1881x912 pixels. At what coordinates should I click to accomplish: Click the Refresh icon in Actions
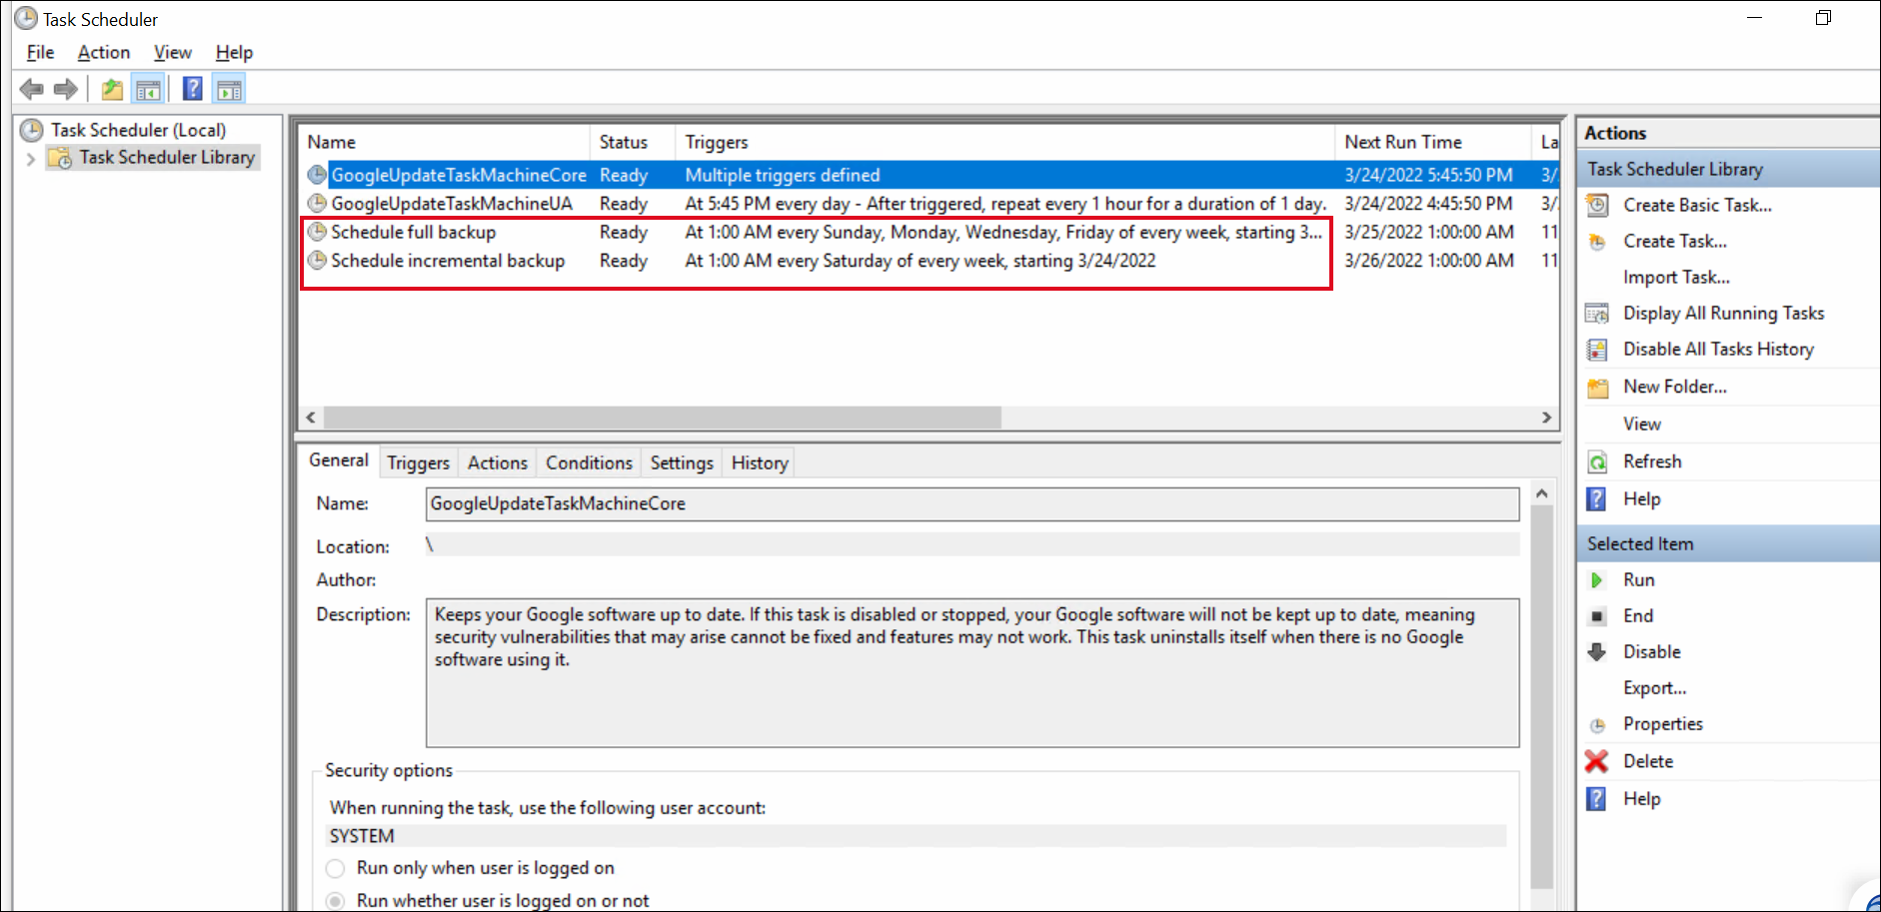coord(1597,462)
